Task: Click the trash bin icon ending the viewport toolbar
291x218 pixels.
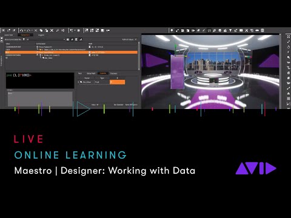Action: pyautogui.click(x=263, y=30)
